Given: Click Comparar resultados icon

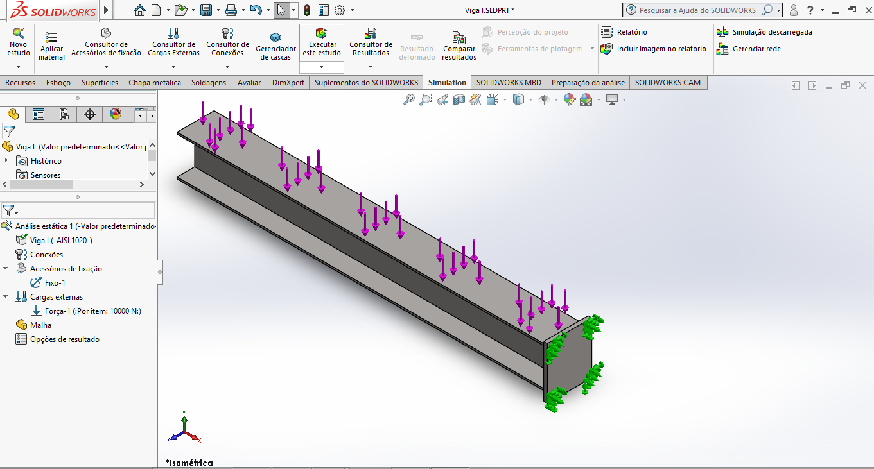Looking at the screenshot, I should pyautogui.click(x=459, y=38).
